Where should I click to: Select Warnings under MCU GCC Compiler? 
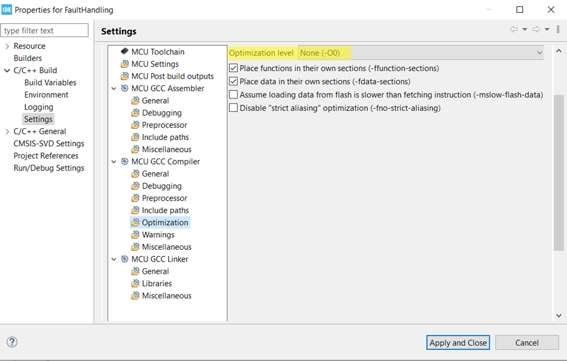[158, 234]
